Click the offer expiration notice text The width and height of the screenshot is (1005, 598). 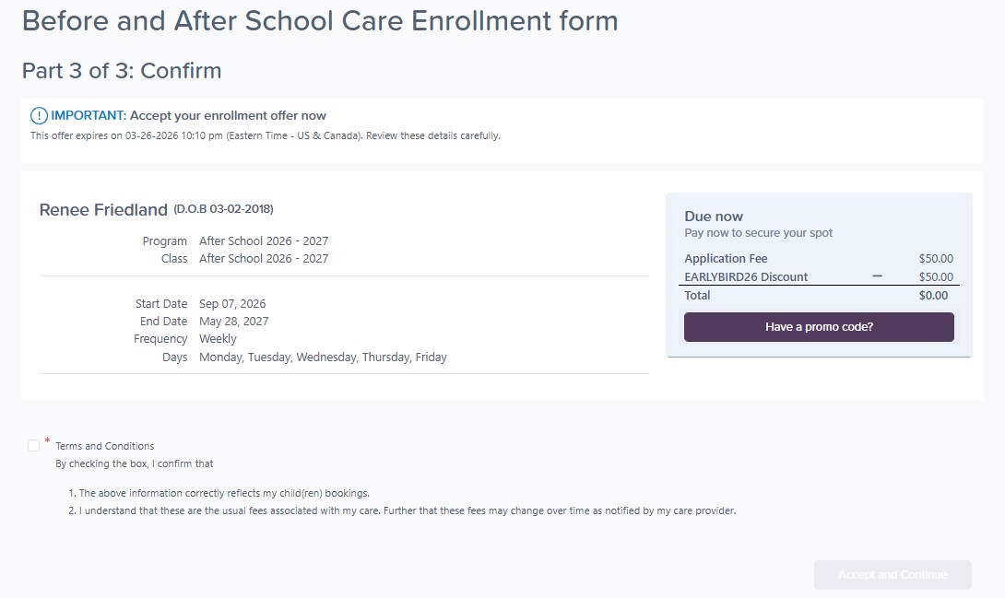coord(266,136)
